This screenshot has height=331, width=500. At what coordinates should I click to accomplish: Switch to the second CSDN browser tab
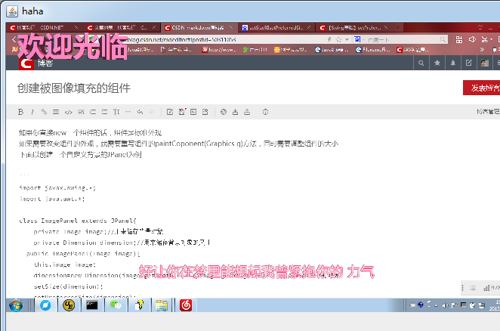(x=121, y=28)
